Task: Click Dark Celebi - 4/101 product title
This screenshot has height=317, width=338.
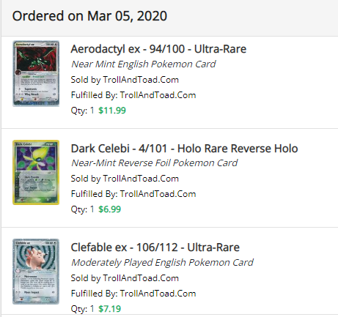Action: tap(184, 148)
